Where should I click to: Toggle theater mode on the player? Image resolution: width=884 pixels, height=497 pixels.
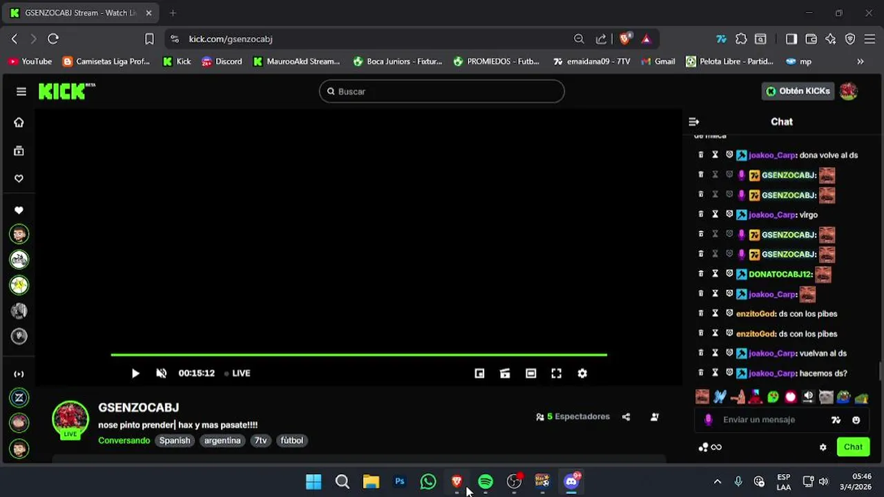click(x=530, y=373)
